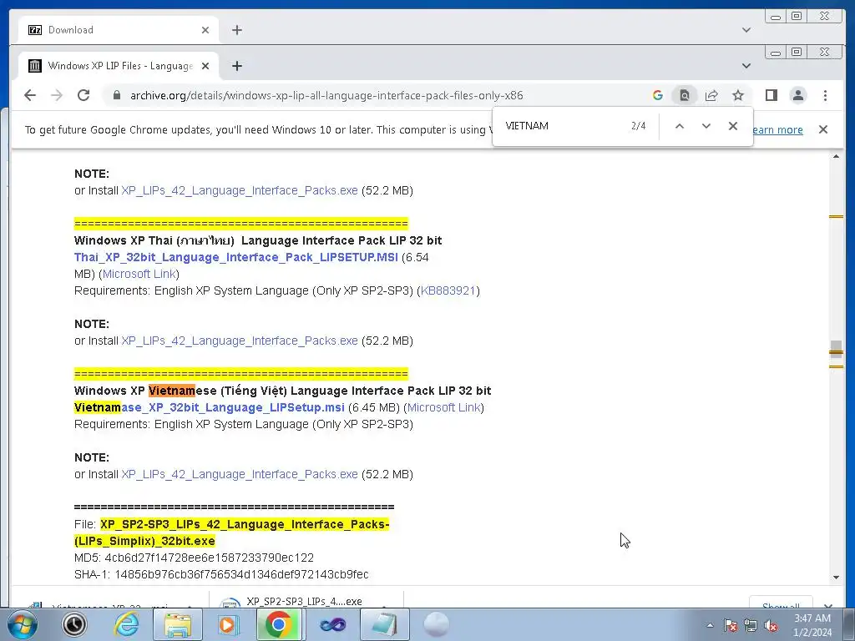The height and width of the screenshot is (641, 855).
Task: Open the notepad app on the taskbar
Action: pos(384,624)
